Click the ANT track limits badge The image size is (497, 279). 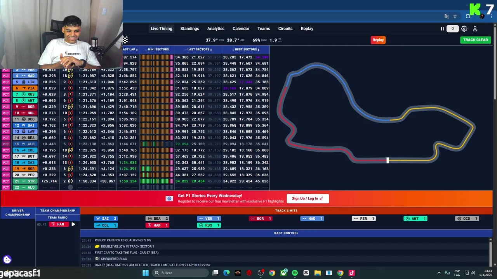415,219
